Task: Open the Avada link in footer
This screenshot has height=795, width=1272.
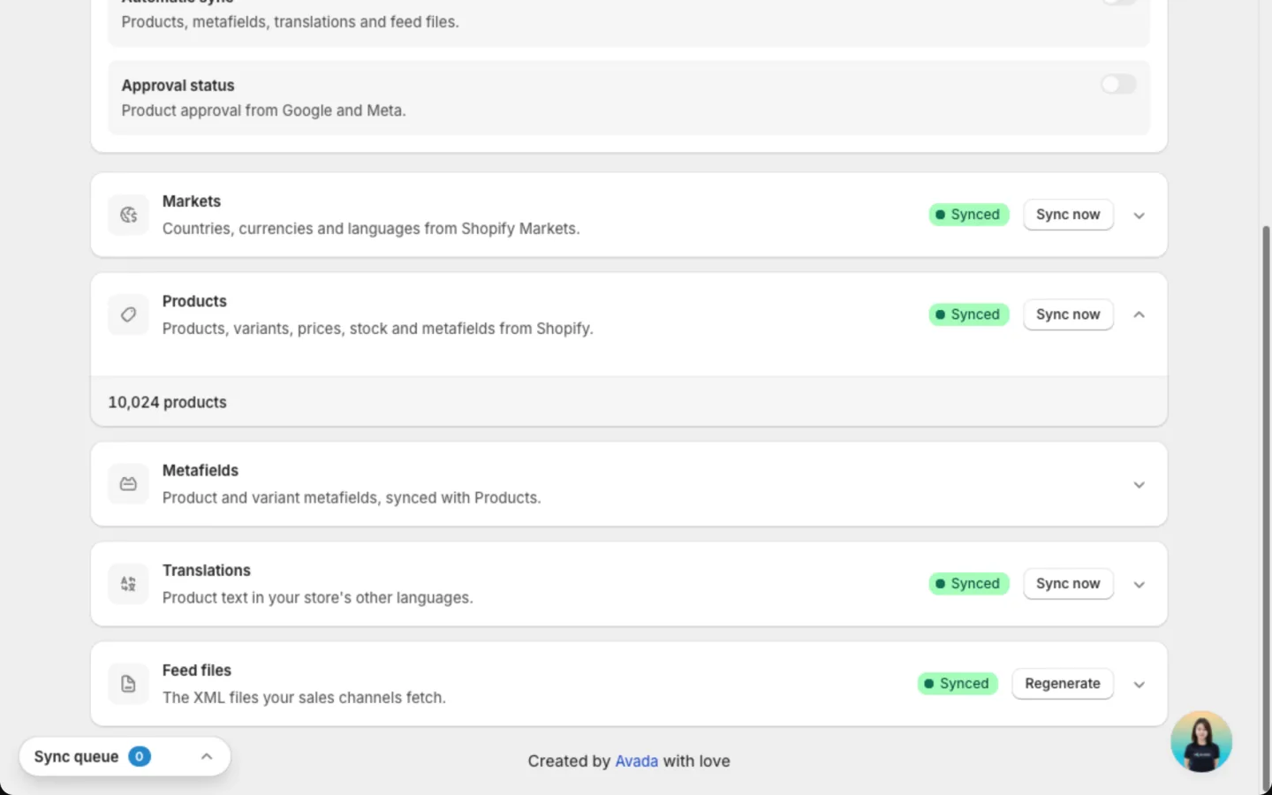Action: point(636,761)
